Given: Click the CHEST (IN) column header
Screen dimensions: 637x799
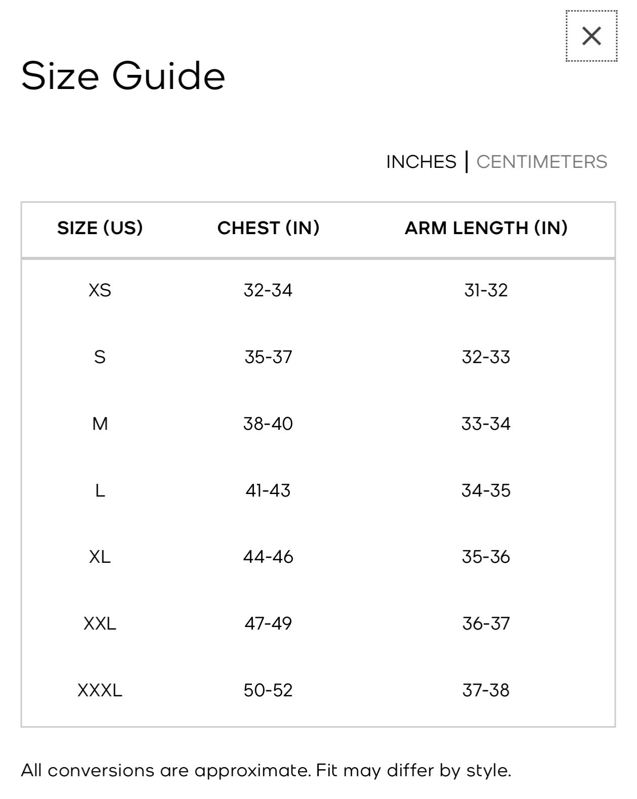Looking at the screenshot, I should point(268,228).
